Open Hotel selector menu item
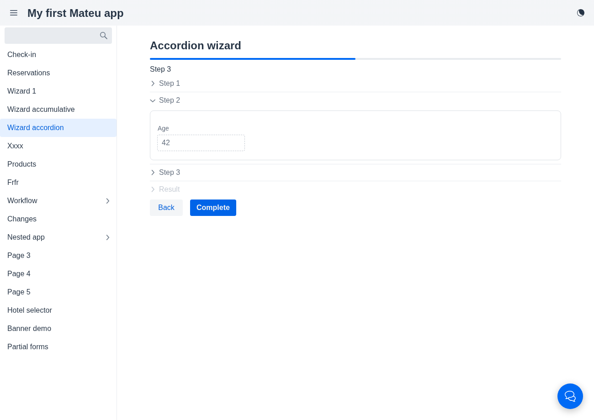Screen dimensions: 594x420 [x=58, y=310]
